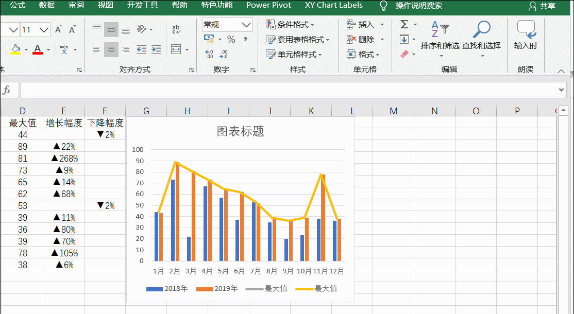The image size is (574, 314).
Task: Click the AutoSum sigma icon
Action: 404,25
